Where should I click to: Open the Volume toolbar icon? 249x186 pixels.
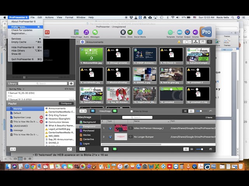[195, 33]
